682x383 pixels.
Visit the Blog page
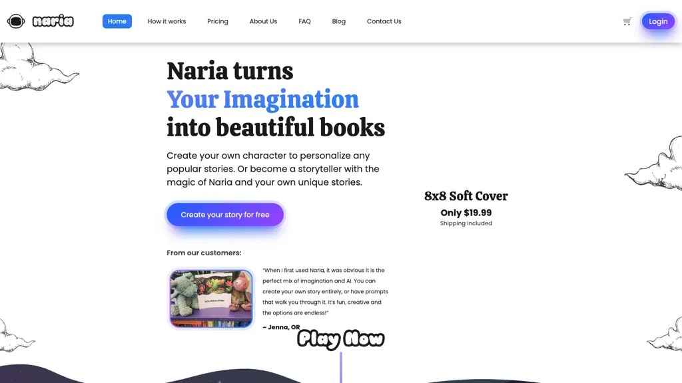point(339,21)
